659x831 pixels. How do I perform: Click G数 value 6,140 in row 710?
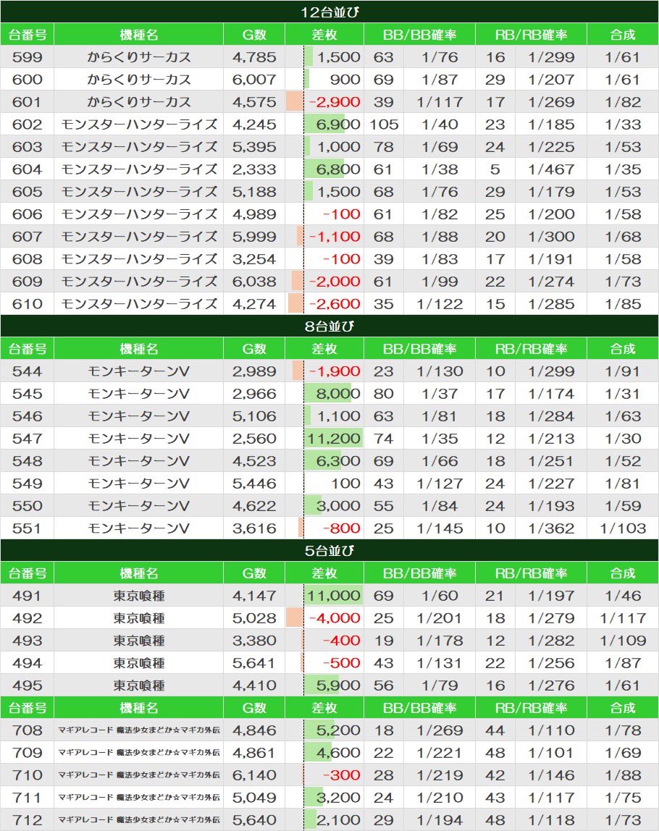coord(254,775)
